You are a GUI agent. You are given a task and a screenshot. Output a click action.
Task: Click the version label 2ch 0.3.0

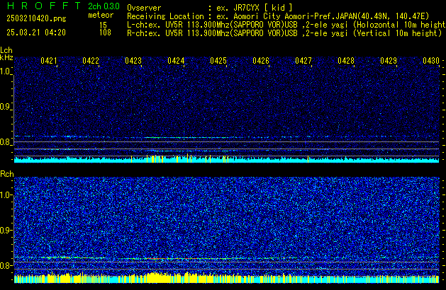tap(104, 6)
